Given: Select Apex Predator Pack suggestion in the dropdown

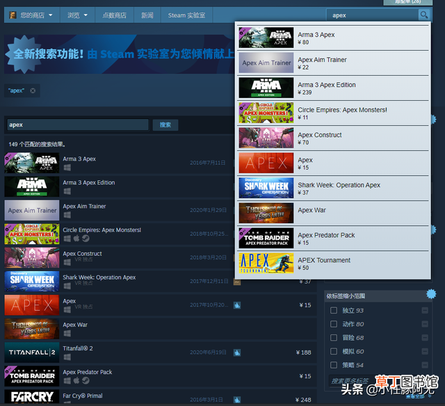Looking at the screenshot, I should (333, 238).
